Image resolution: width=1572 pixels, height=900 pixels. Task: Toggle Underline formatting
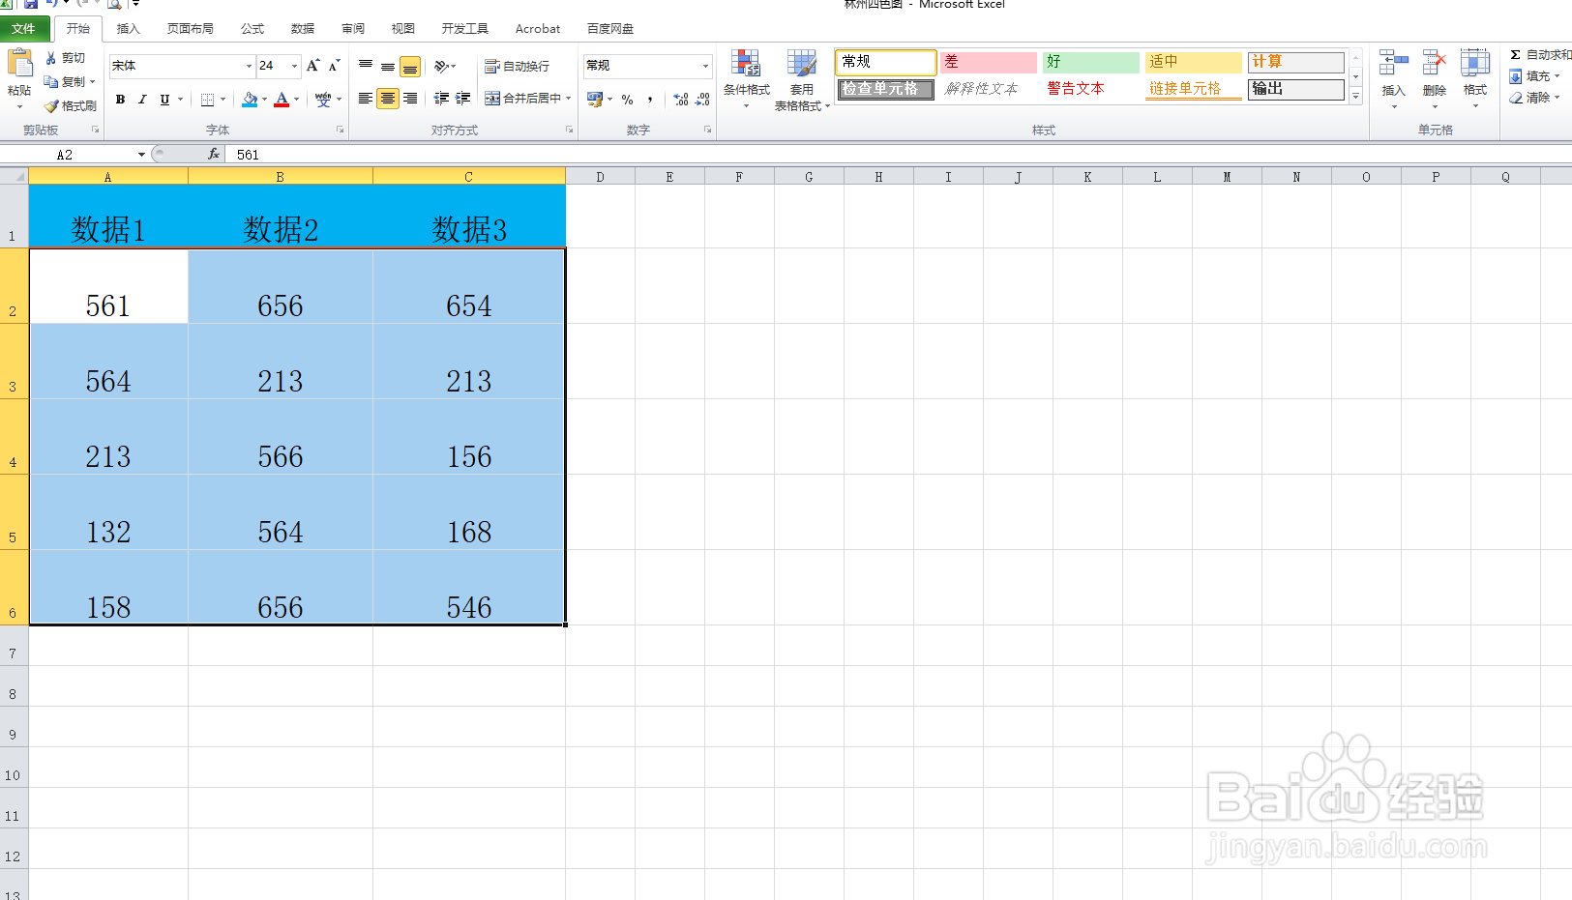[x=164, y=100]
